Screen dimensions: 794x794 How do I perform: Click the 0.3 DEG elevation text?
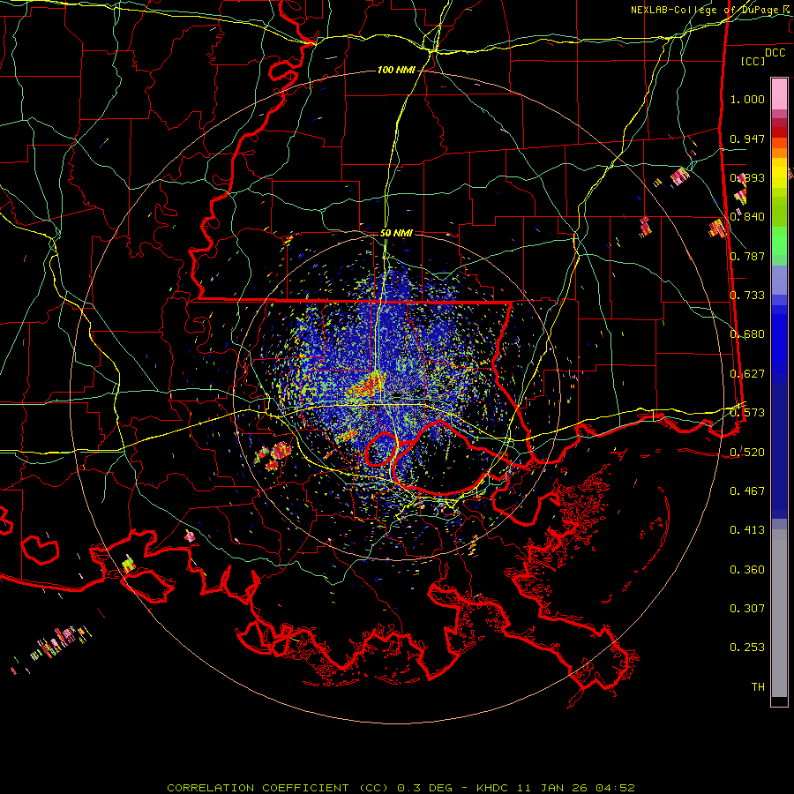pyautogui.click(x=424, y=788)
